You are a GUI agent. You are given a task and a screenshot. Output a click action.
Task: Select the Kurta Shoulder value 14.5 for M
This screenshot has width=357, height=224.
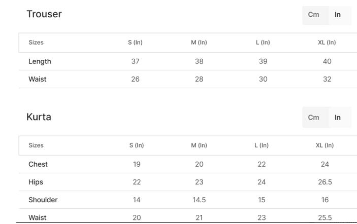point(199,200)
